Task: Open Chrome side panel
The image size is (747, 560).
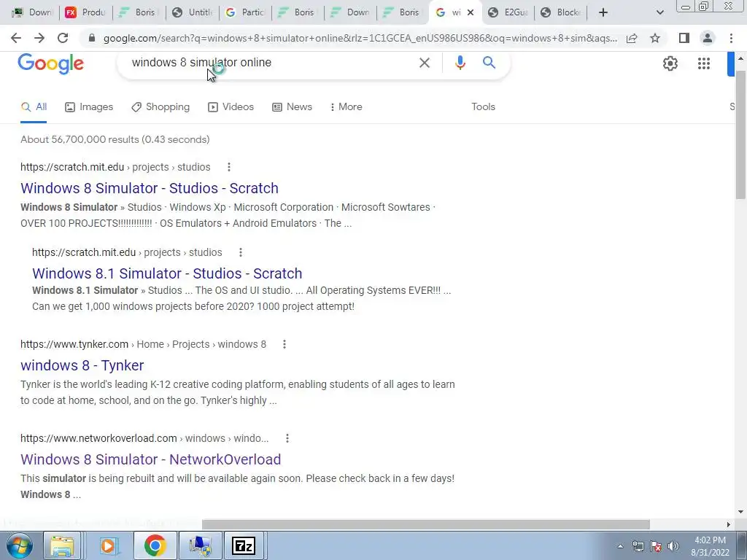Action: tap(684, 38)
